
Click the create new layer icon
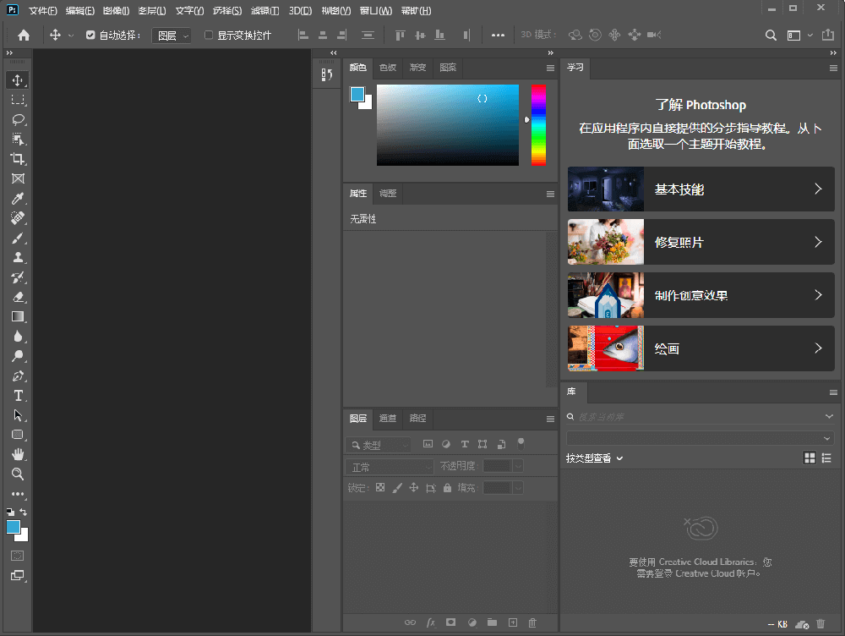[513, 622]
